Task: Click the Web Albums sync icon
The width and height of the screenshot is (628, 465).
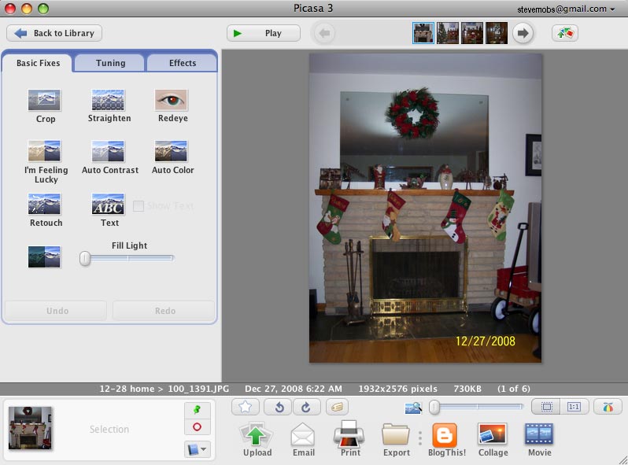Action: point(565,33)
